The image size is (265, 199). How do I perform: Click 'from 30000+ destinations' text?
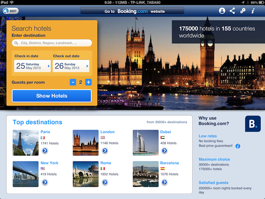167,122
